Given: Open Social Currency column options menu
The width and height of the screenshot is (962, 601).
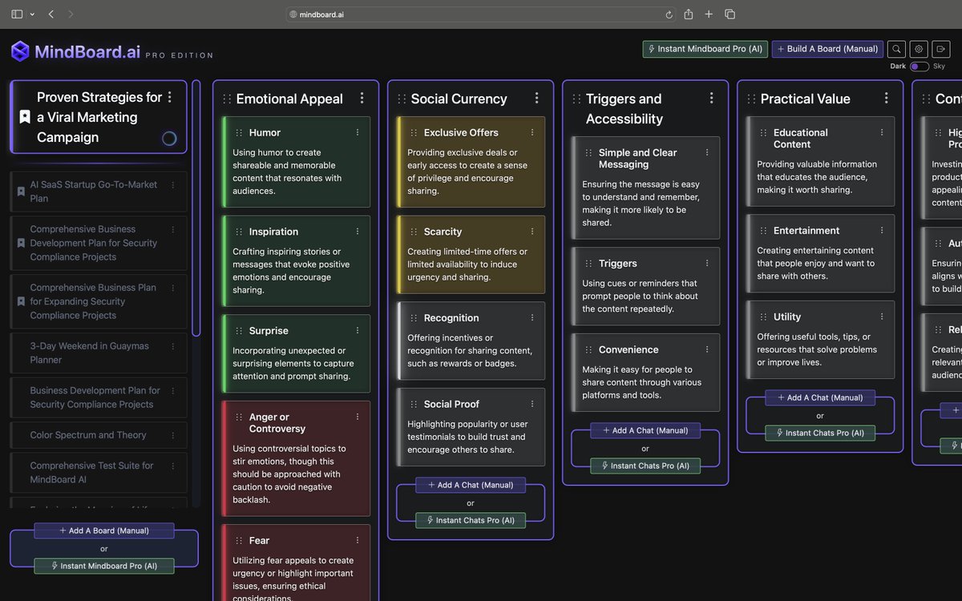Looking at the screenshot, I should tap(536, 98).
